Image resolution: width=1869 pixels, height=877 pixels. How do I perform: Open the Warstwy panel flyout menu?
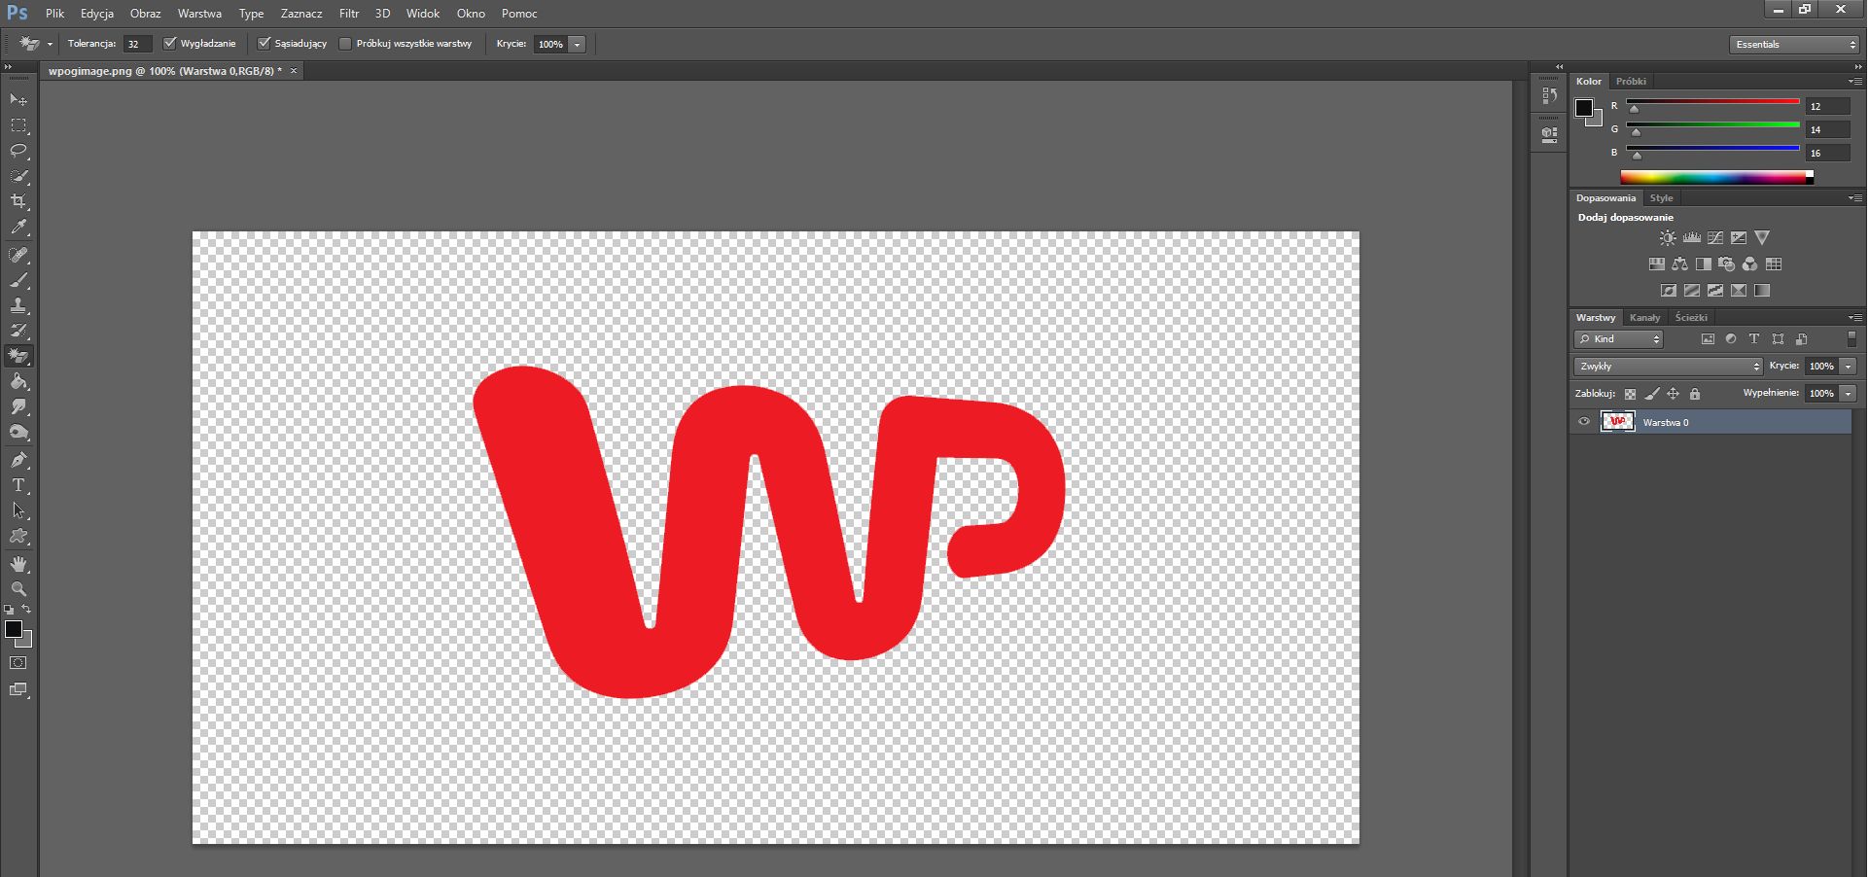[1854, 317]
